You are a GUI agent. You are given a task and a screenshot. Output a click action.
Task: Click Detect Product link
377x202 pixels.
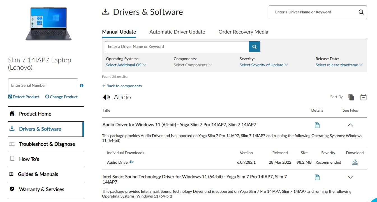[24, 97]
